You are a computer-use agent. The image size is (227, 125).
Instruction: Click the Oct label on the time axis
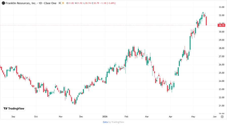[36, 116]
